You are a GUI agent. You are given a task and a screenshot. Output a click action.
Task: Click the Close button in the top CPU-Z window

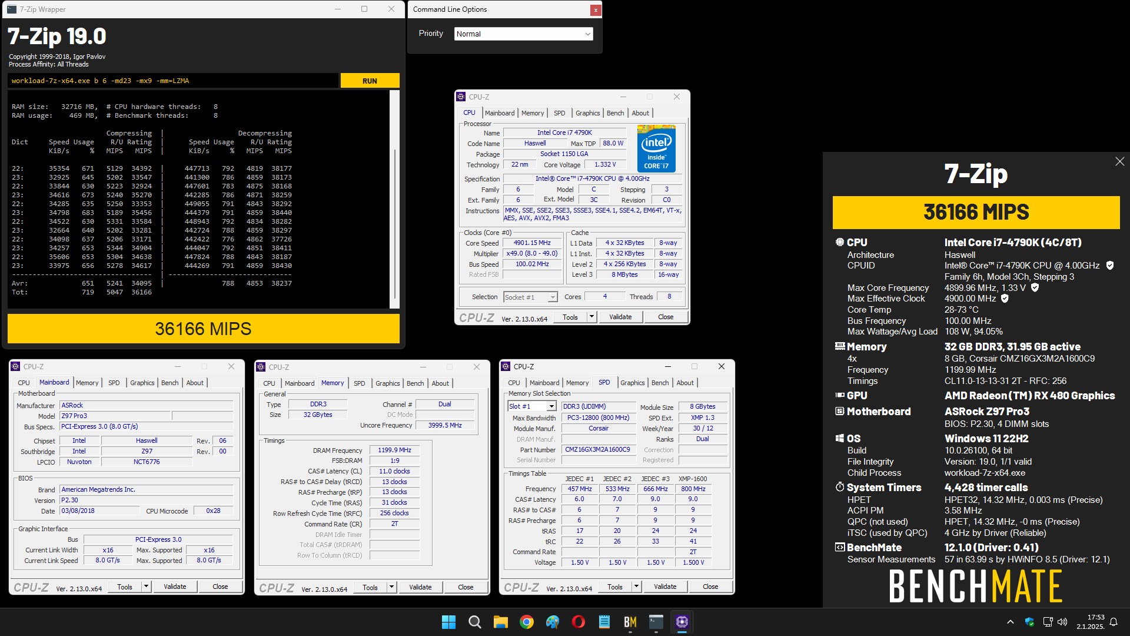[x=666, y=317]
